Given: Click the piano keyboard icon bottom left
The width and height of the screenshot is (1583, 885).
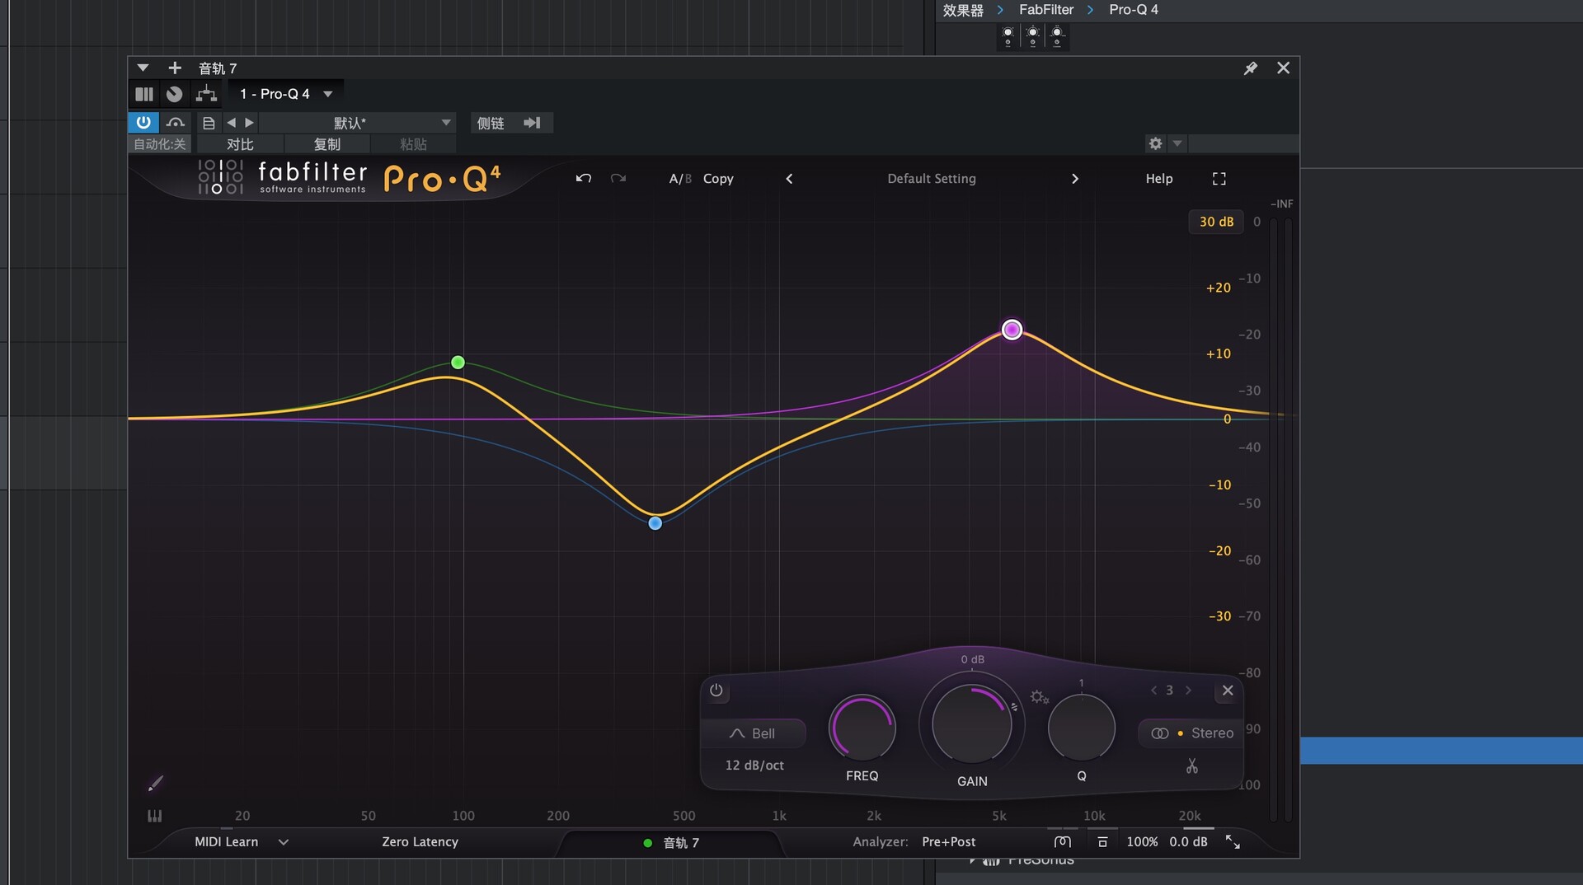Looking at the screenshot, I should click(154, 816).
